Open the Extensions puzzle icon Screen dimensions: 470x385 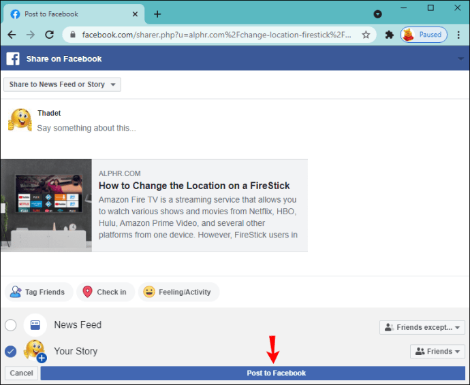tap(389, 35)
